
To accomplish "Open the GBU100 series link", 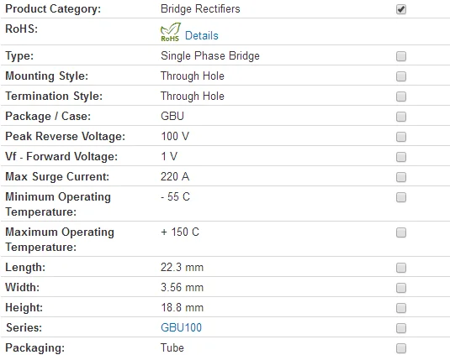I will [x=181, y=327].
